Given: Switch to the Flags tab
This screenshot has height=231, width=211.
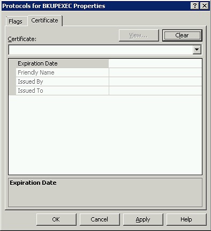Looking at the screenshot, I should [x=16, y=21].
